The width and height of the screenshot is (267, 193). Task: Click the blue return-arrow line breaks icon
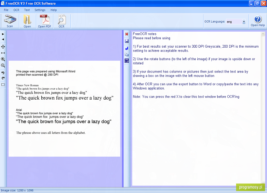[127, 49]
